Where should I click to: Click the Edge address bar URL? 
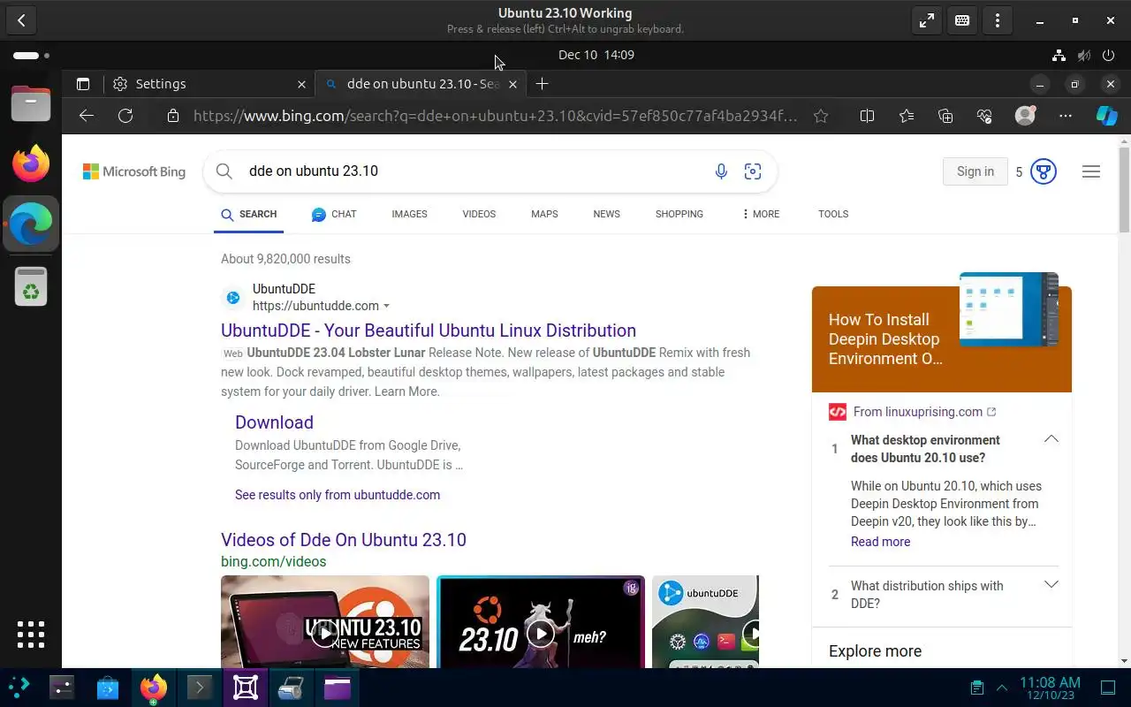coord(495,116)
